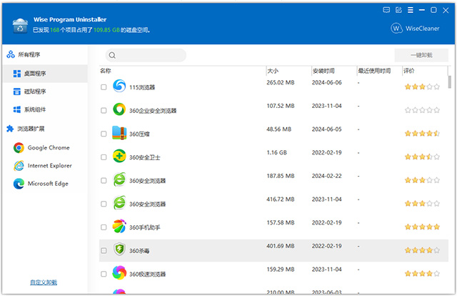Screen dimensions: 457x296
Task: Select the 2024-06-05 install date cell
Action: (326, 129)
